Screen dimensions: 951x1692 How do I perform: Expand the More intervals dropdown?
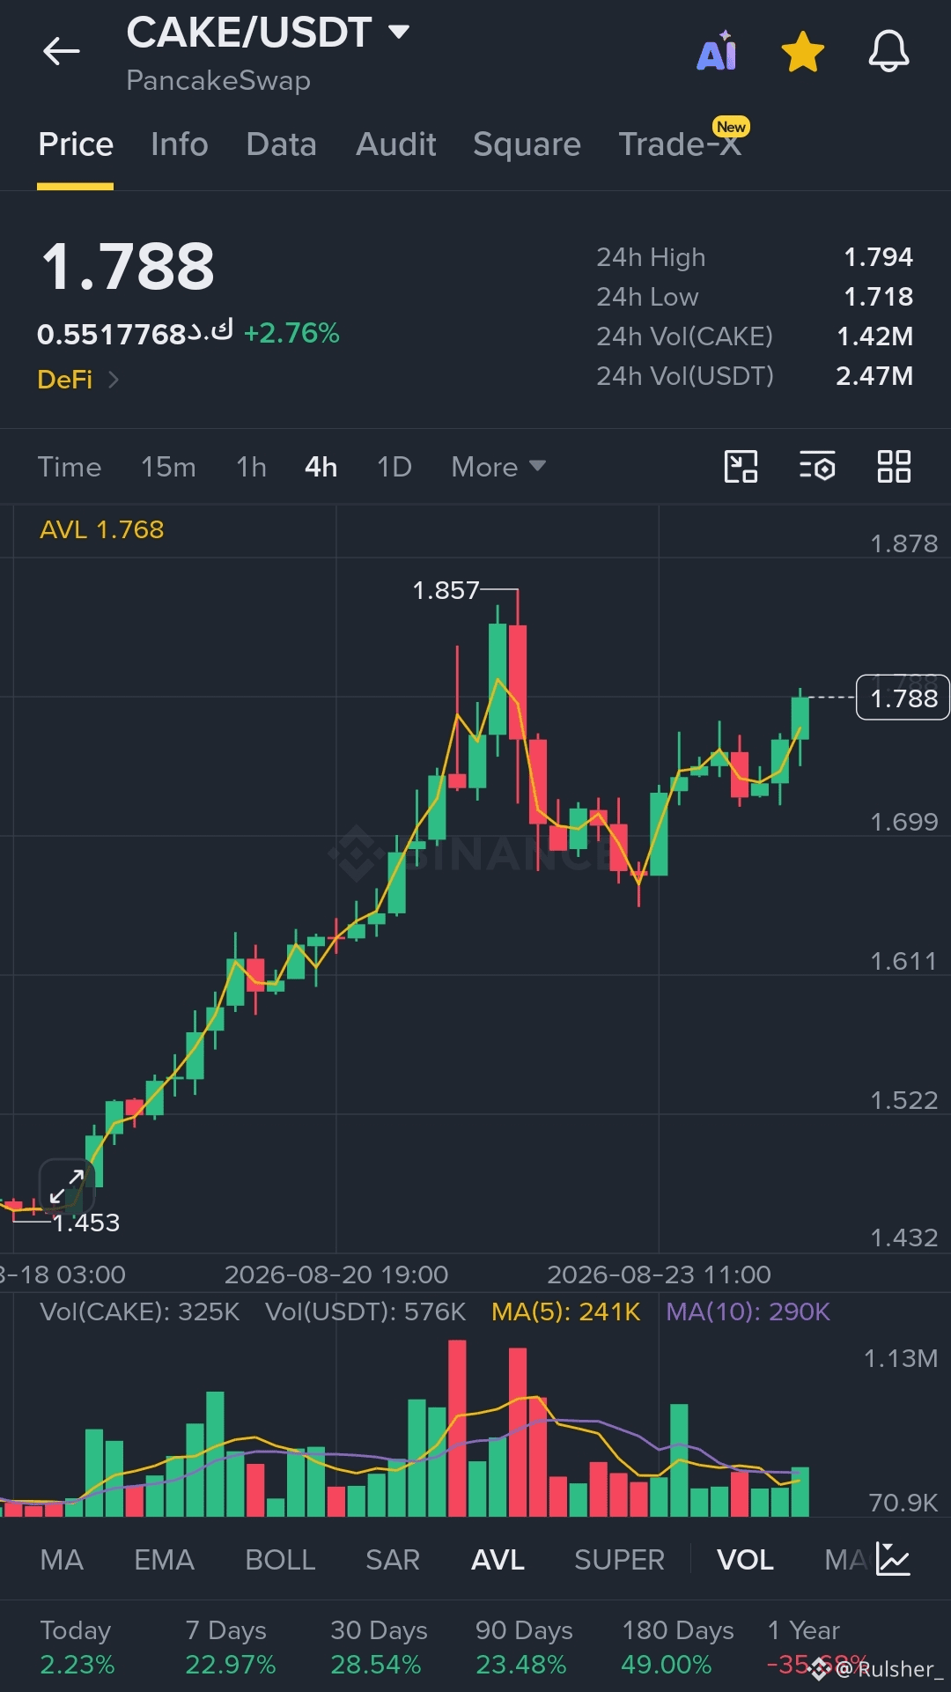498,467
